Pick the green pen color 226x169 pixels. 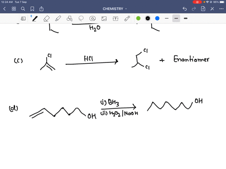click(x=138, y=18)
